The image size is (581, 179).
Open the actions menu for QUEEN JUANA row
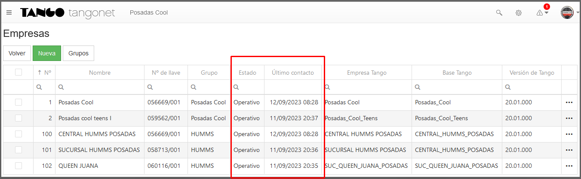coord(569,166)
